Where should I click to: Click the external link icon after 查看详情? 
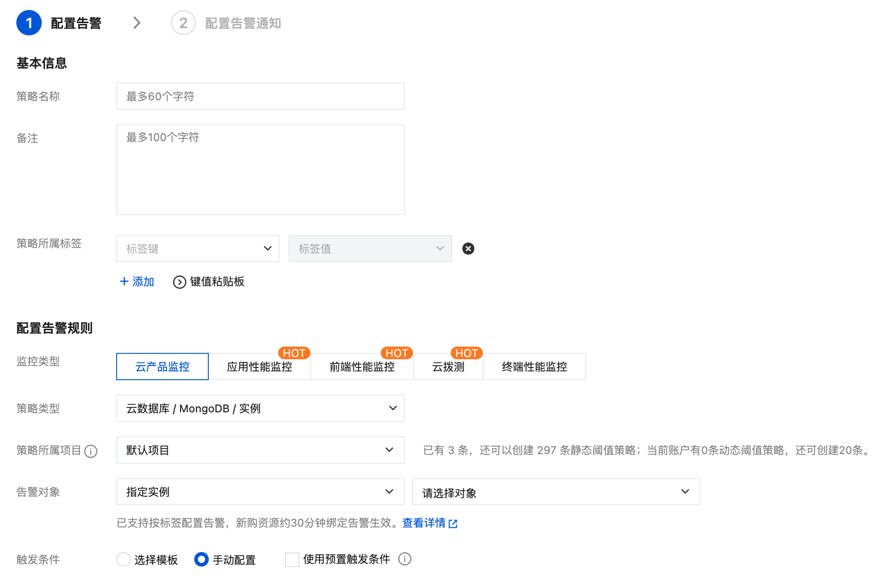click(453, 524)
